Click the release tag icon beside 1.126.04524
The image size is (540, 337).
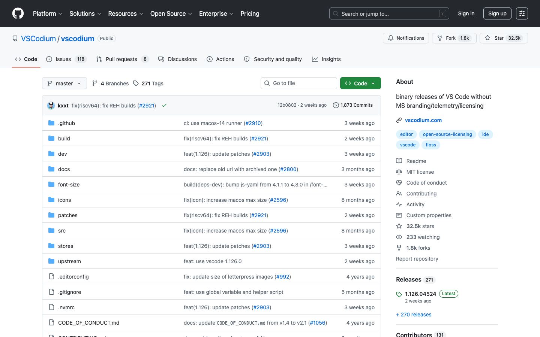coord(399,294)
